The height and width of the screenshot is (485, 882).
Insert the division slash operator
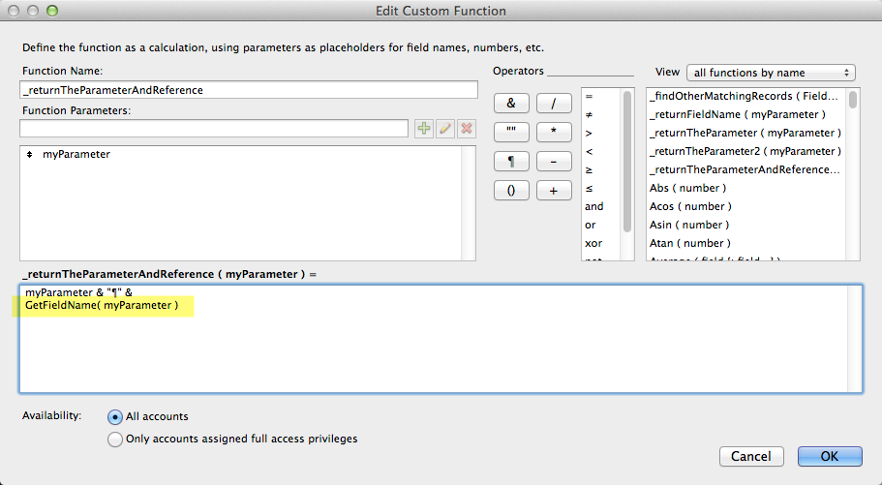pyautogui.click(x=554, y=104)
